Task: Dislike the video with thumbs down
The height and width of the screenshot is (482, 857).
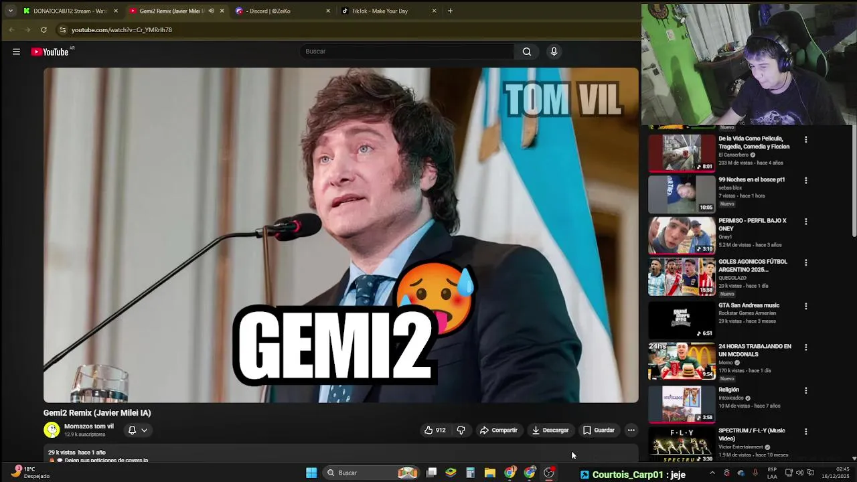Action: tap(461, 430)
